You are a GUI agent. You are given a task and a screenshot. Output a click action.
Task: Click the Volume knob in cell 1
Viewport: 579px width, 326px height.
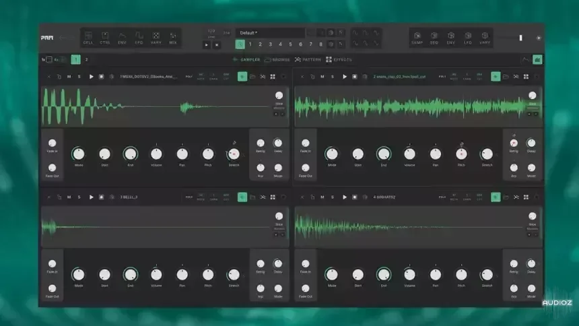(156, 154)
